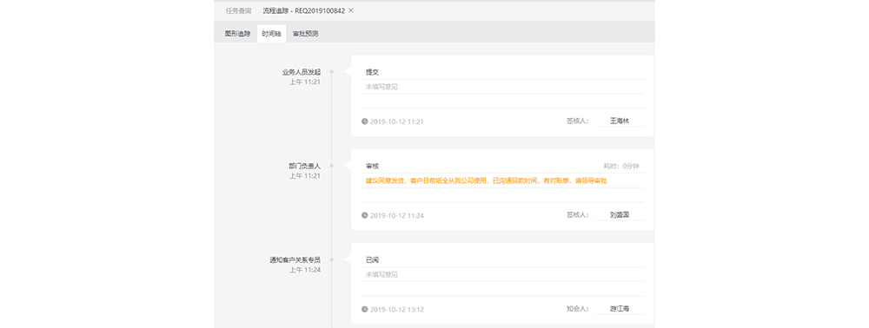Click the 签核人 label in the 提交 card
This screenshot has height=328, width=869.
click(x=578, y=121)
